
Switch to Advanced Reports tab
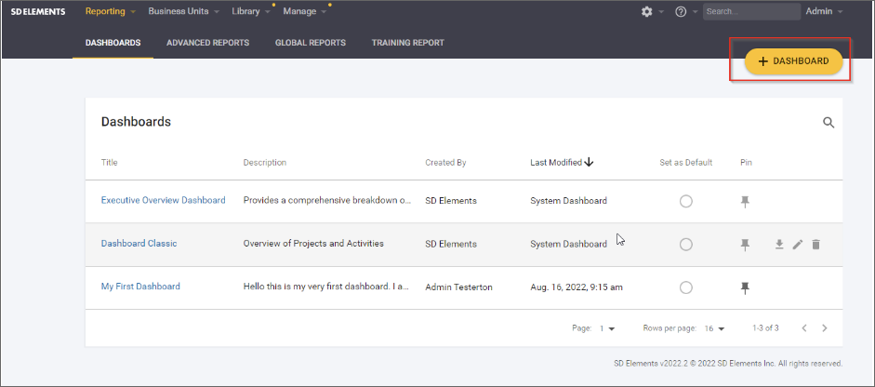click(207, 43)
